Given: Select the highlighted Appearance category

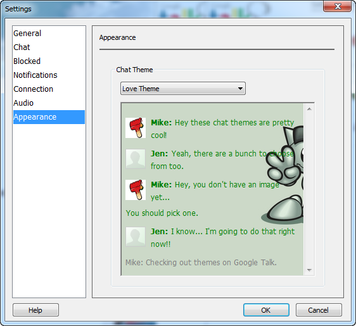Looking at the screenshot, I should click(x=49, y=117).
